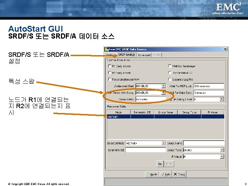Open the Debug Level dropdown
The height and width of the screenshot is (186, 248).
tap(222, 99)
